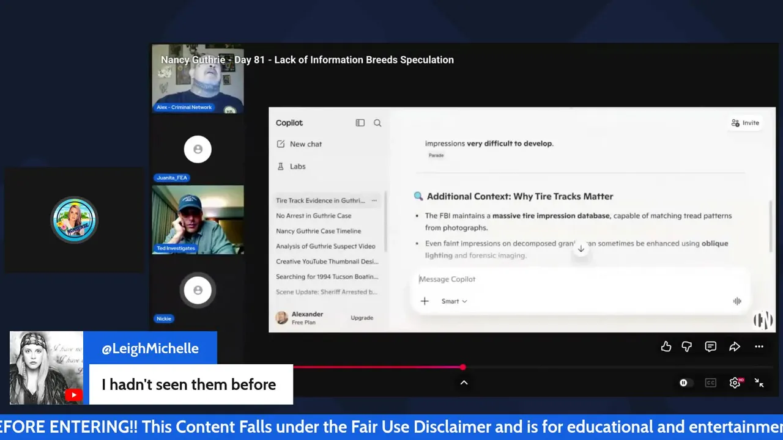This screenshot has width=783, height=440.
Task: Click the Labs flask icon
Action: click(281, 166)
